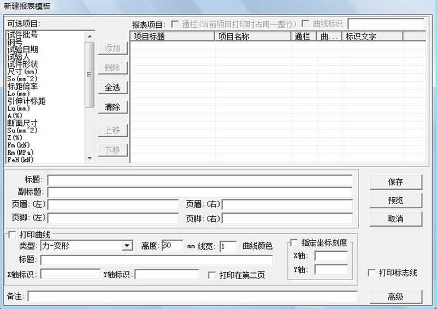Focus the 备注 text field
The width and height of the screenshot is (437, 309).
(192, 296)
